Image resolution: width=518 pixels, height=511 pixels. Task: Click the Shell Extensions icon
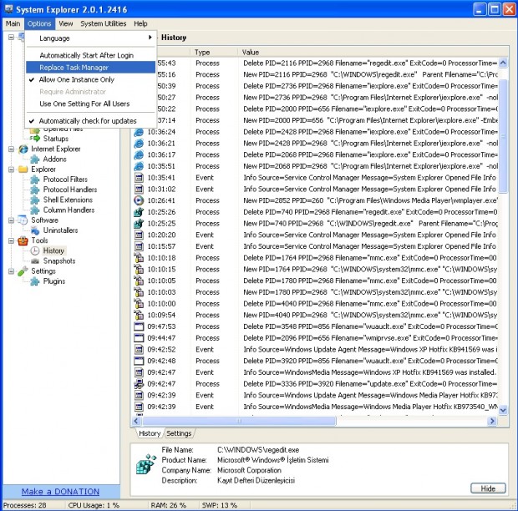(35, 200)
